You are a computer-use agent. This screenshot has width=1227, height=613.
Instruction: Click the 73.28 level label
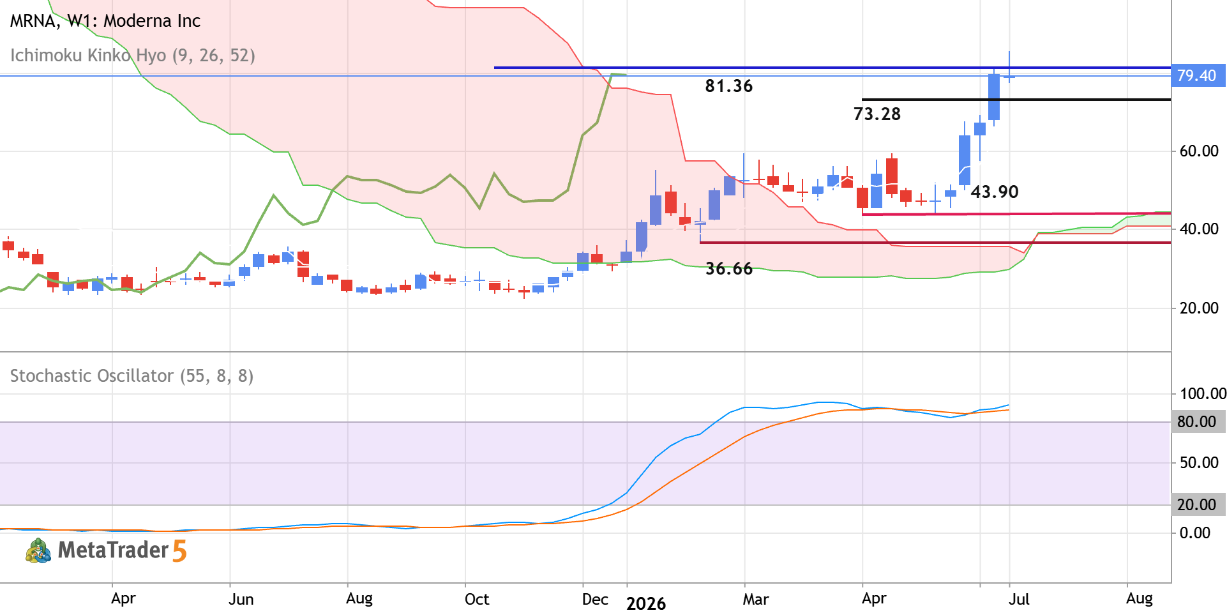pos(877,114)
